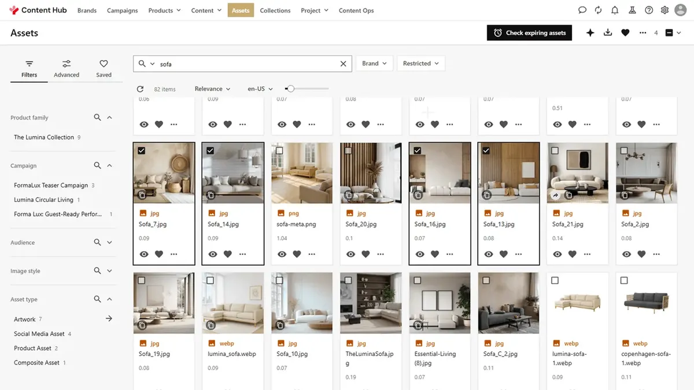Open the chat/feedback icon in the top bar
Image resolution: width=694 pixels, height=390 pixels.
click(582, 10)
